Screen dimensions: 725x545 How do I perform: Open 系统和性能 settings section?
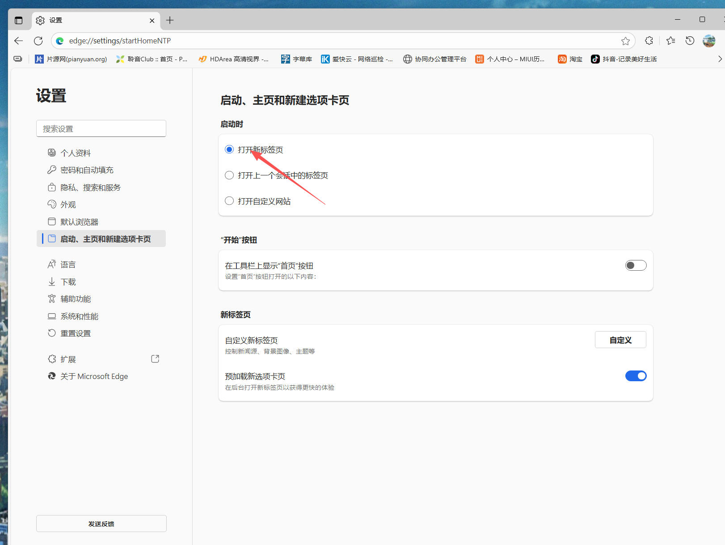(101, 316)
